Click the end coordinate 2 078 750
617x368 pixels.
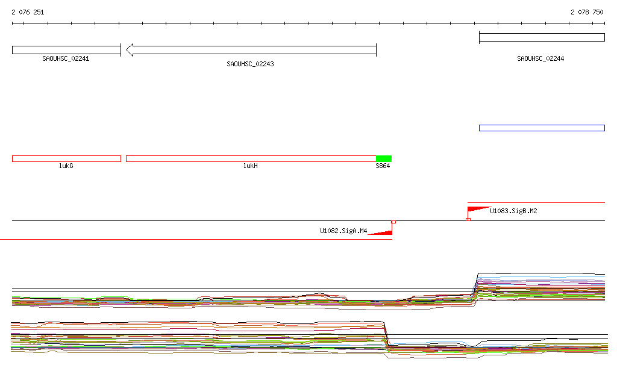tap(587, 12)
